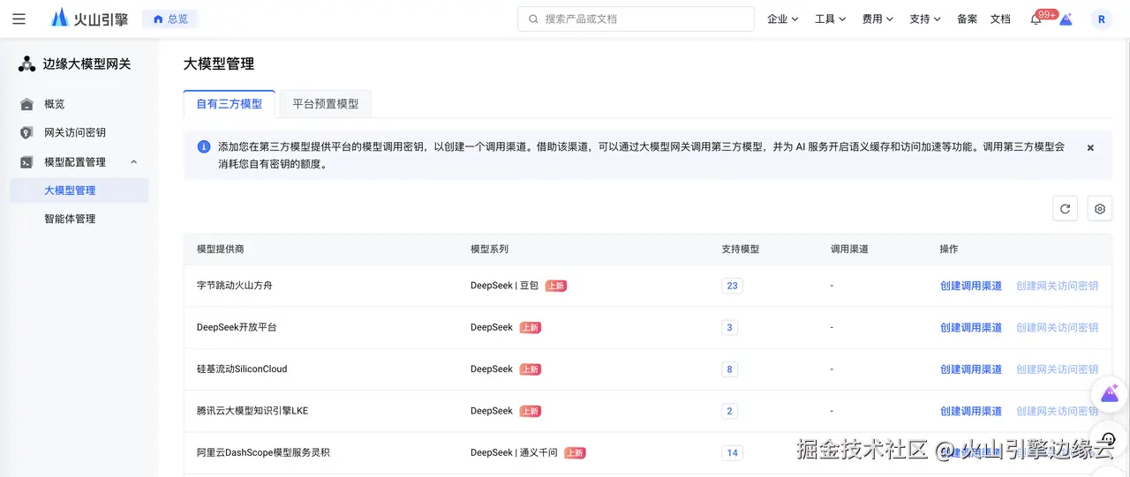This screenshot has width=1130, height=477.
Task: Open the 备案 menu item
Action: [x=967, y=19]
